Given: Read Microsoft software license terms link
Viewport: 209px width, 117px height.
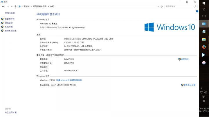Looking at the screenshot, I should 69,80.
